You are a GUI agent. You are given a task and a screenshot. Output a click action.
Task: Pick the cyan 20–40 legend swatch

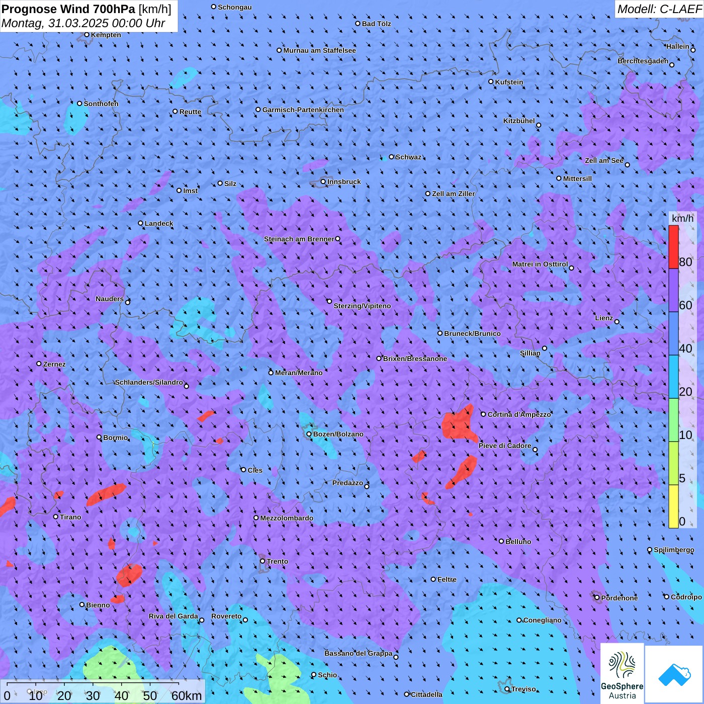(x=673, y=377)
